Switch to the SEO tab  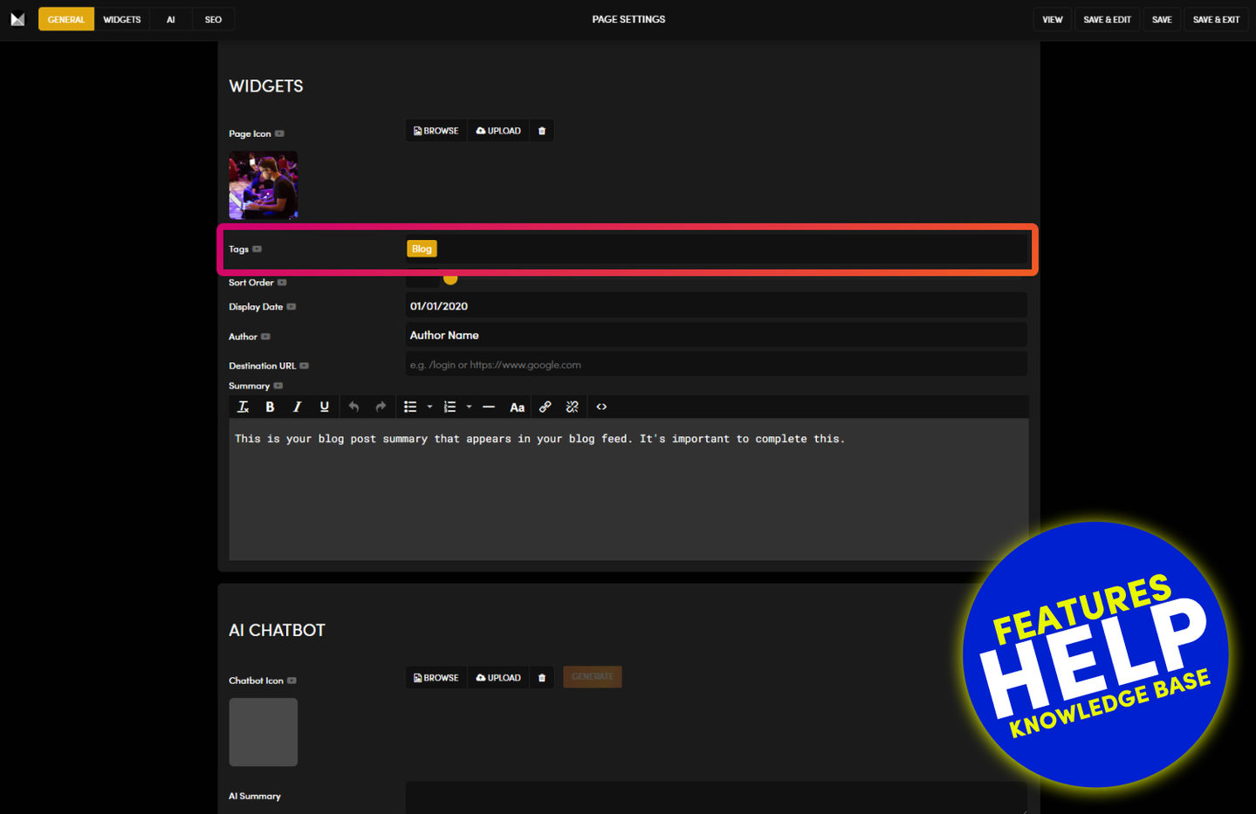click(213, 19)
